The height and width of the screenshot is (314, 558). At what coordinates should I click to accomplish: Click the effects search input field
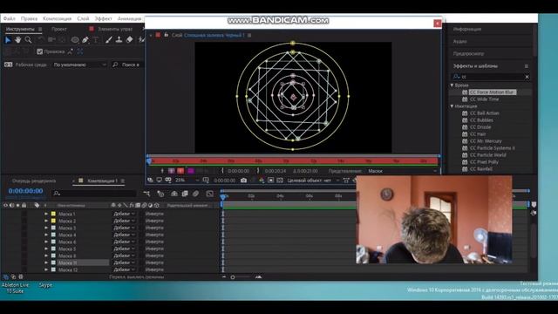[x=491, y=77]
